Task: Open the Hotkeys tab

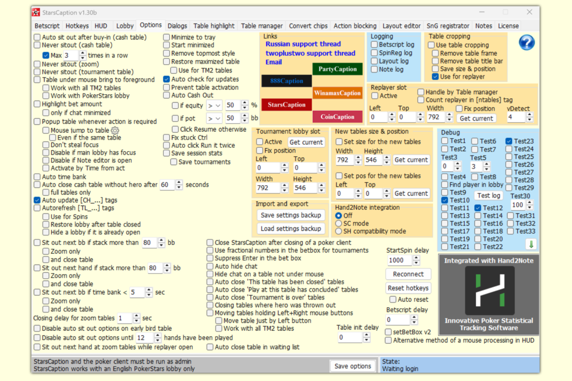Action: click(x=77, y=26)
